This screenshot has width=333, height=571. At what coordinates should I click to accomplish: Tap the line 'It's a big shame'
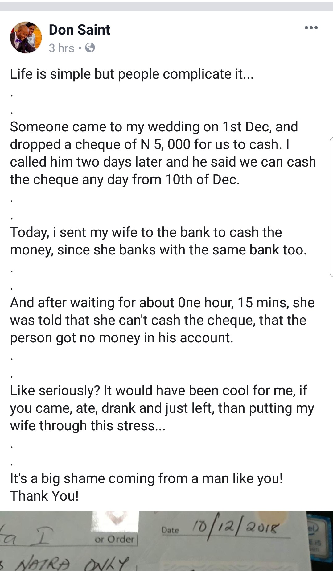[x=146, y=478]
